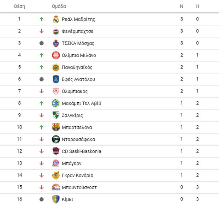Click the Maccabi Tel Aviv star logo

pos(56,103)
